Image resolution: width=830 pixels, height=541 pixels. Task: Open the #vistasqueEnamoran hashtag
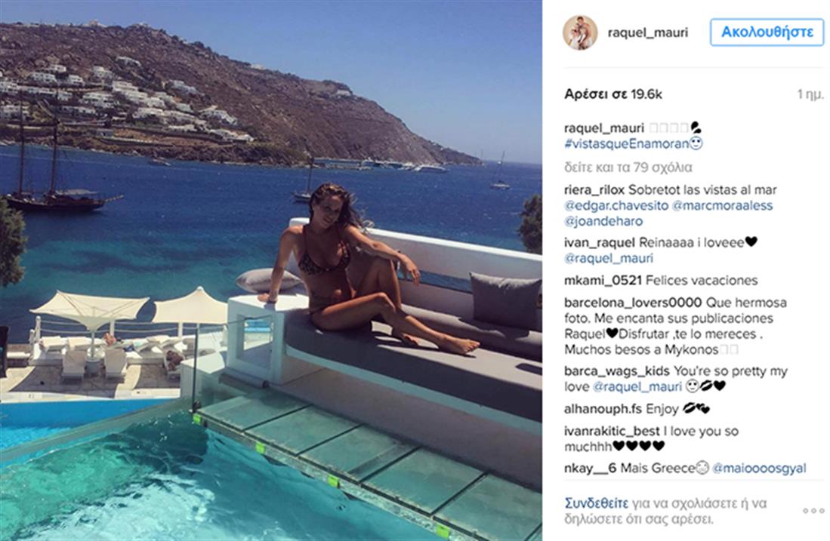[627, 144]
